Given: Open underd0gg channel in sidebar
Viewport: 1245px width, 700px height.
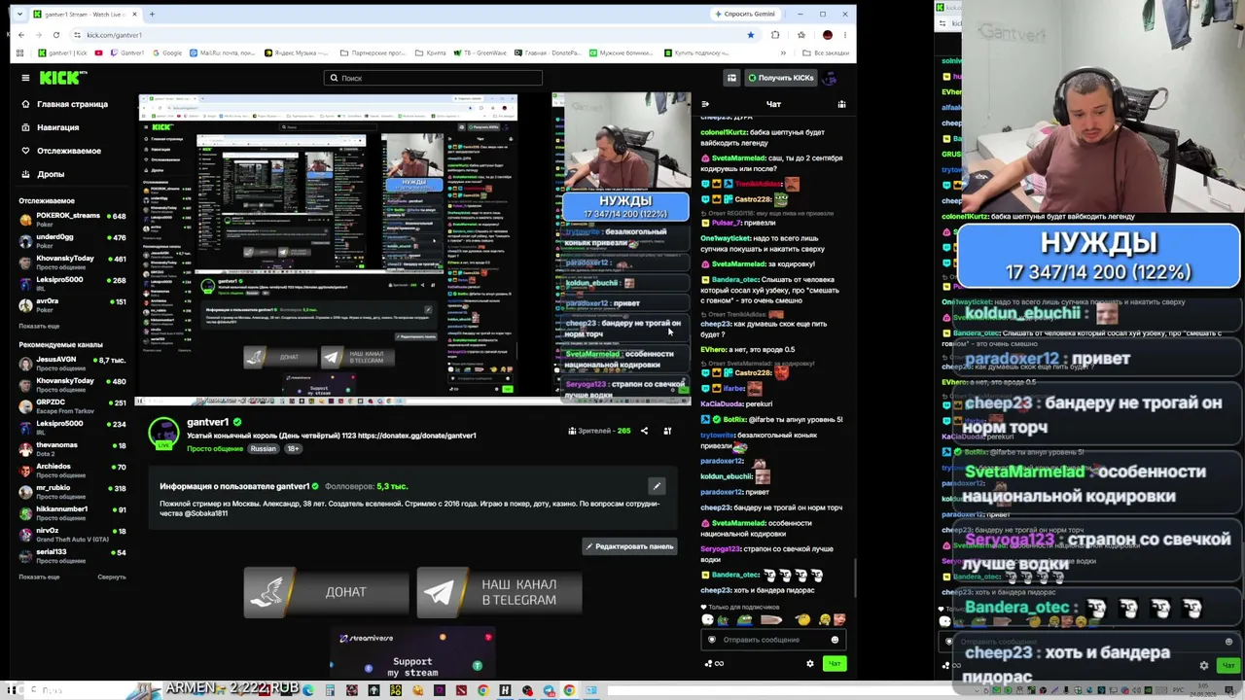Looking at the screenshot, I should click(x=72, y=239).
